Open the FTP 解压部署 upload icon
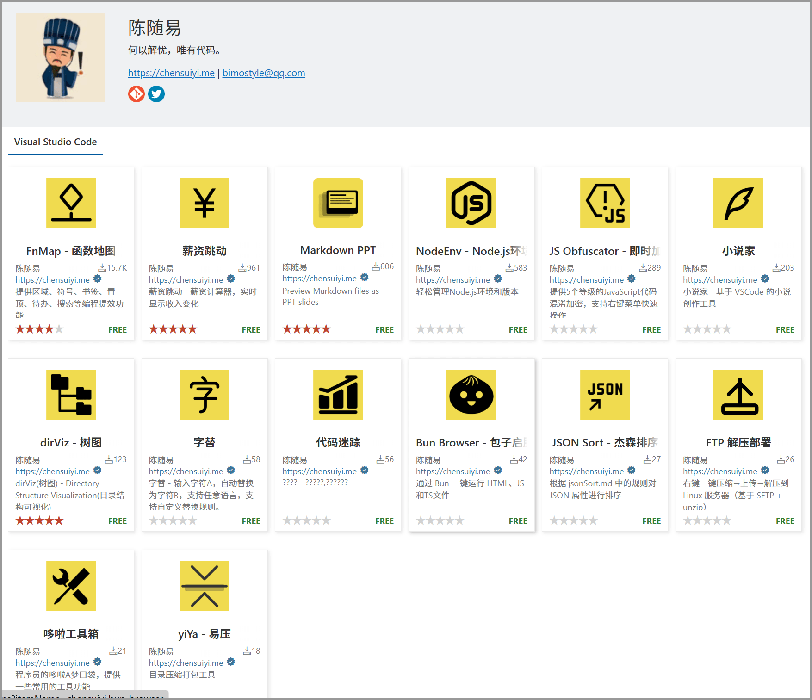This screenshot has width=812, height=700. click(738, 395)
